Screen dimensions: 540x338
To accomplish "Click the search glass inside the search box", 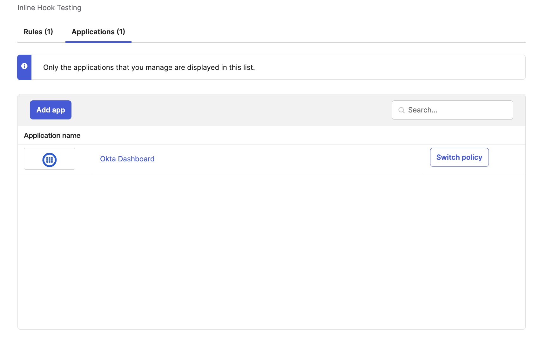I will pyautogui.click(x=401, y=110).
